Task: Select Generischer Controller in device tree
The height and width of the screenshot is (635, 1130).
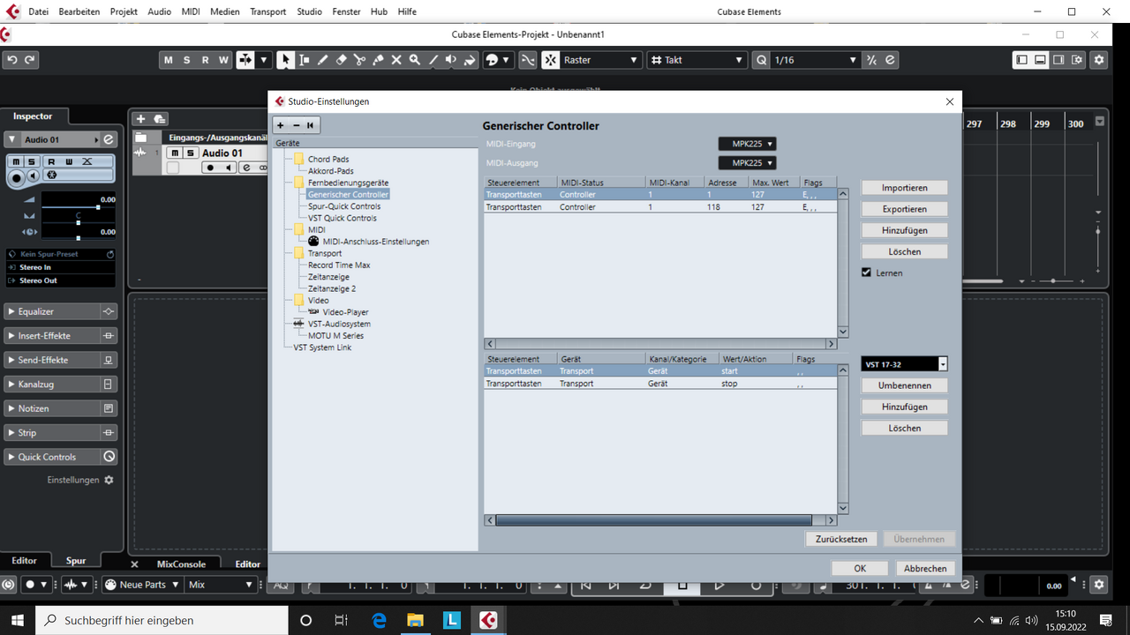Action: coord(348,194)
